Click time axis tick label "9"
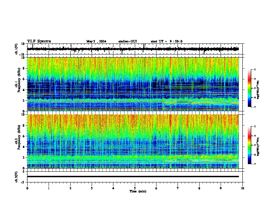The image size is (273, 211). click(x=221, y=188)
